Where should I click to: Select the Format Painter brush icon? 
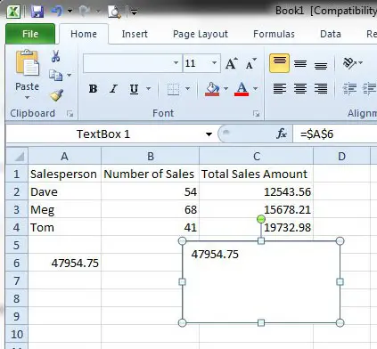(x=56, y=95)
